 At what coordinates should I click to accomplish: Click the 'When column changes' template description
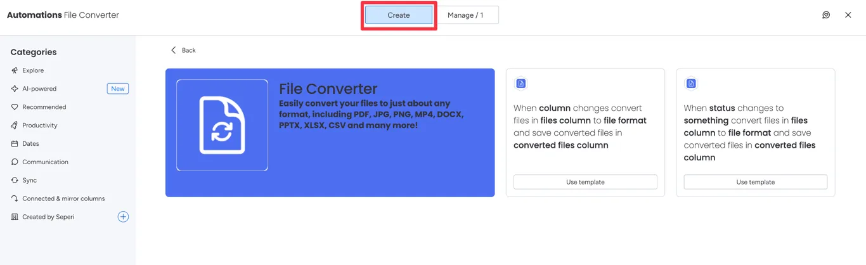coord(580,127)
